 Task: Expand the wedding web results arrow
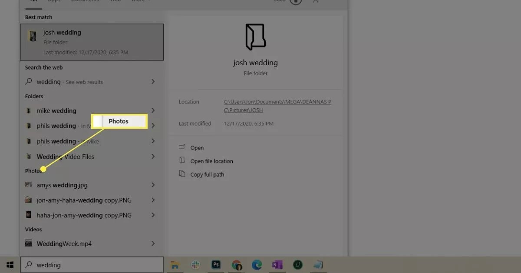153,81
